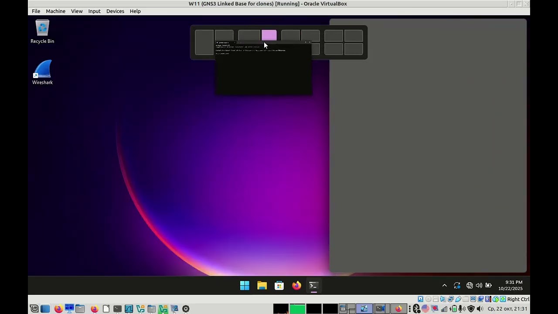Image resolution: width=558 pixels, height=314 pixels.
Task: Click the US flag keyboard layout indicator
Action: pyautogui.click(x=425, y=309)
